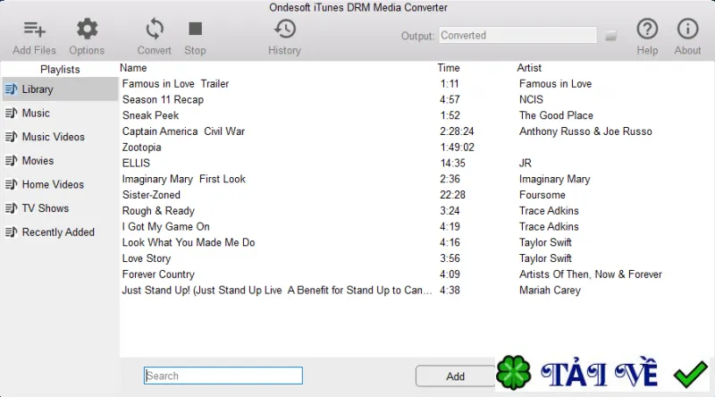Image resolution: width=715 pixels, height=397 pixels.
Task: Select Captain America Civil War
Action: (183, 131)
